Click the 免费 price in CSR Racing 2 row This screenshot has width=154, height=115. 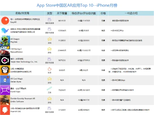pos(103,50)
